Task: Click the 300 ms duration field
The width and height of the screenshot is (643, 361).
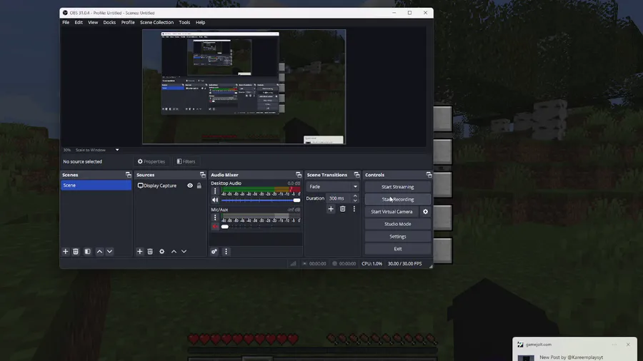Action: tap(339, 198)
